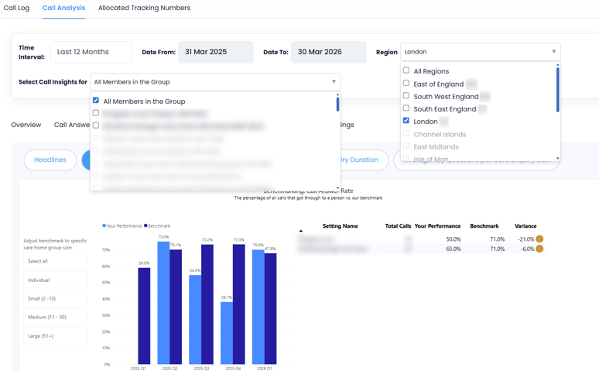
Task: Enable the South West England checkbox
Action: (x=406, y=95)
